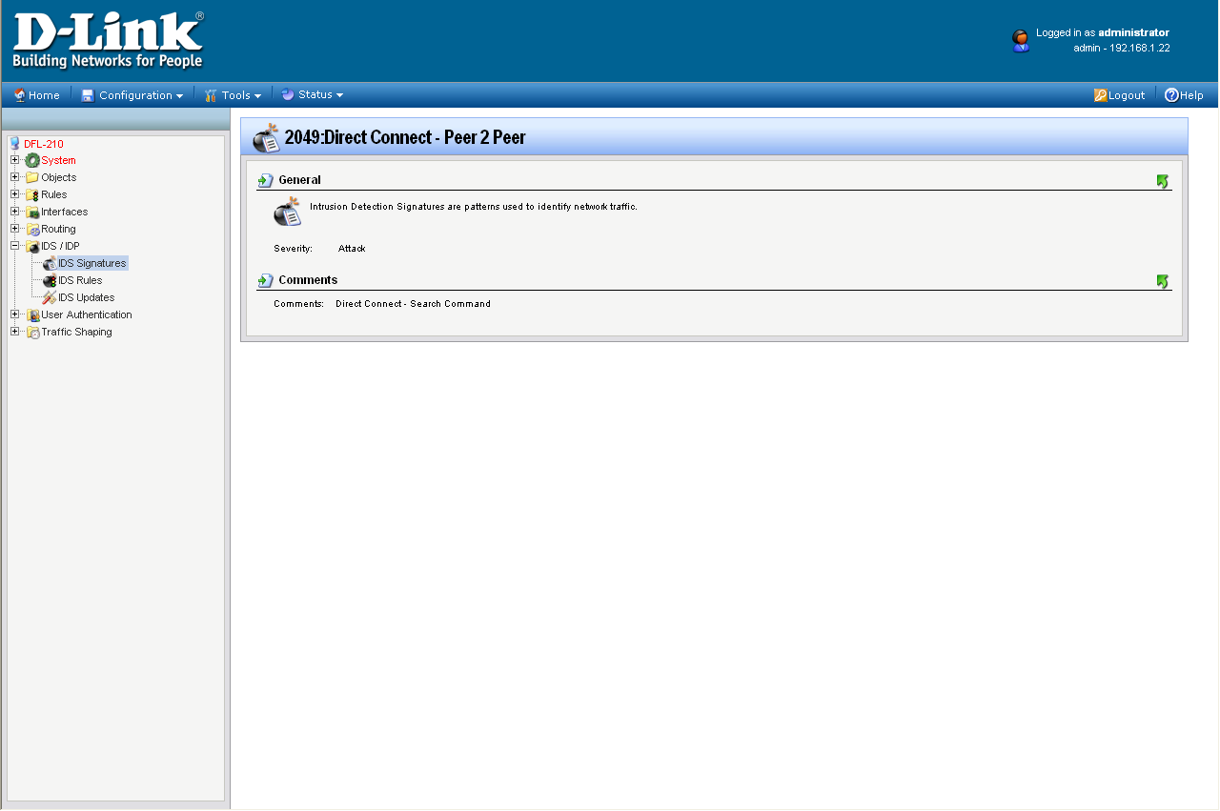Viewport: 1220px width, 811px height.
Task: Expand the Interfaces tree node
Action: pos(15,212)
